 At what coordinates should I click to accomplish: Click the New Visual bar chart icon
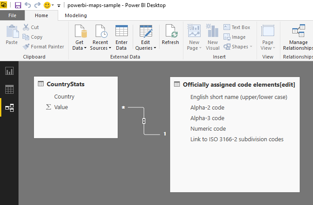coord(212,30)
